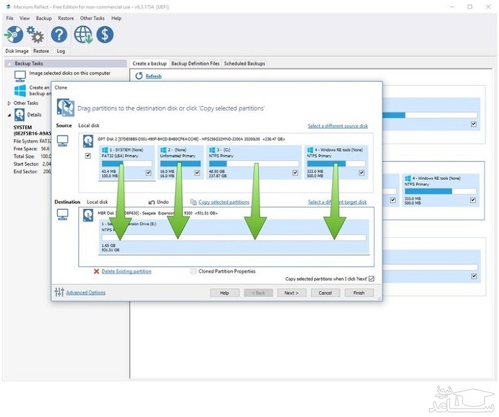The image size is (499, 417).
Task: Click the dollar sign purchase icon
Action: point(104,34)
